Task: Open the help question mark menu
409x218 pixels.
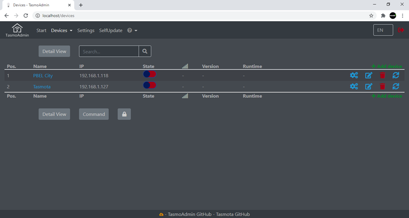Action: [132, 31]
